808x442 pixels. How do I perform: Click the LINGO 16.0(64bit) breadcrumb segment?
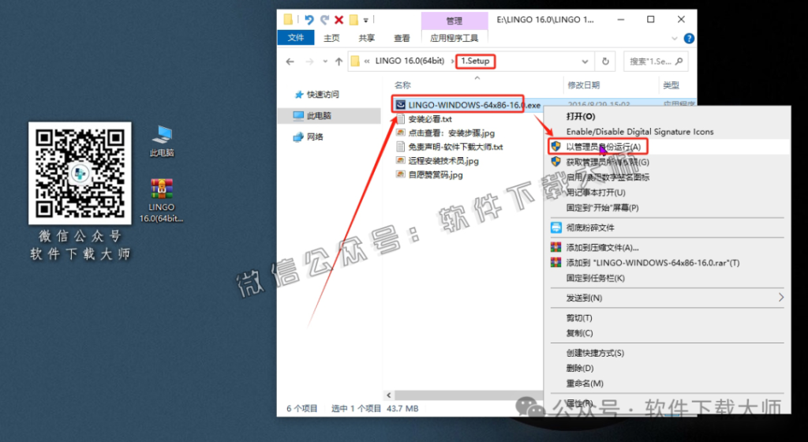(x=410, y=61)
